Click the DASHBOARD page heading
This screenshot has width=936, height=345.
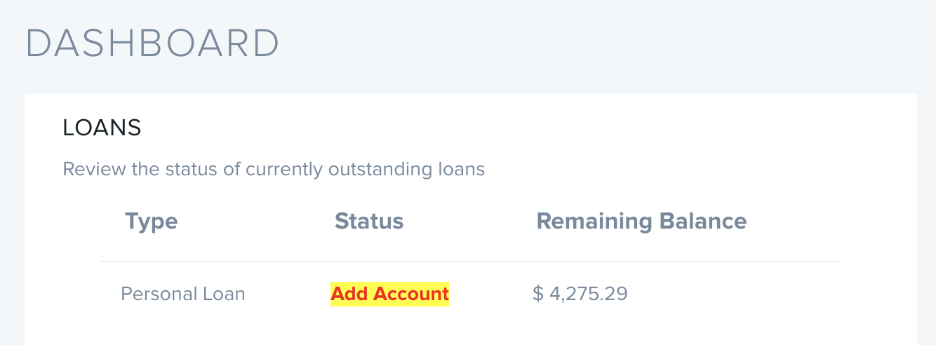[152, 43]
